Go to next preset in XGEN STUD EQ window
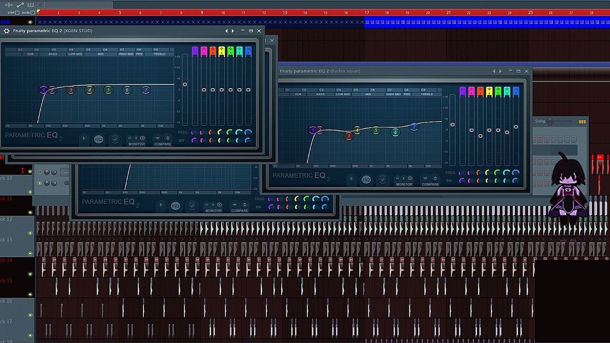The width and height of the screenshot is (610, 343). (x=233, y=31)
